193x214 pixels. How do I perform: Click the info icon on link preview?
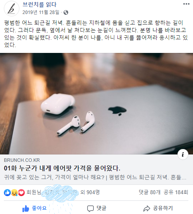183,154
